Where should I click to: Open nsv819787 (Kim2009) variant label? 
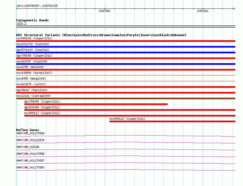pyautogui.click(x=32, y=61)
